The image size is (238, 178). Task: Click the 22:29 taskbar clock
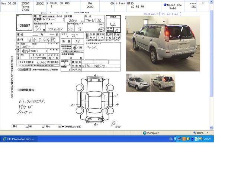pos(208,139)
